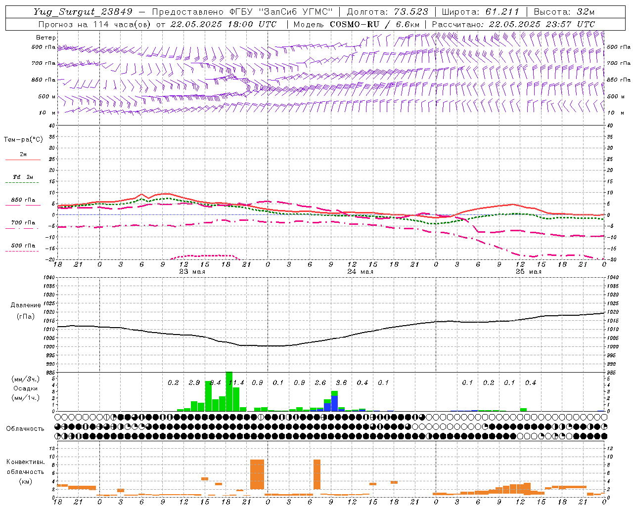The width and height of the screenshot is (633, 506).
Task: Click the 11.4 precipitation total
Action: [236, 383]
